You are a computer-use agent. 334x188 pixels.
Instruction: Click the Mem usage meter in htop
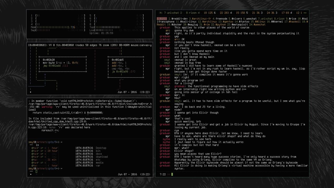(x=58, y=27)
